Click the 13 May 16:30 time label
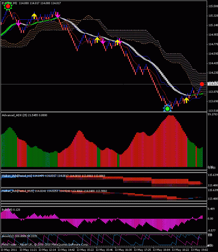 [124, 250]
